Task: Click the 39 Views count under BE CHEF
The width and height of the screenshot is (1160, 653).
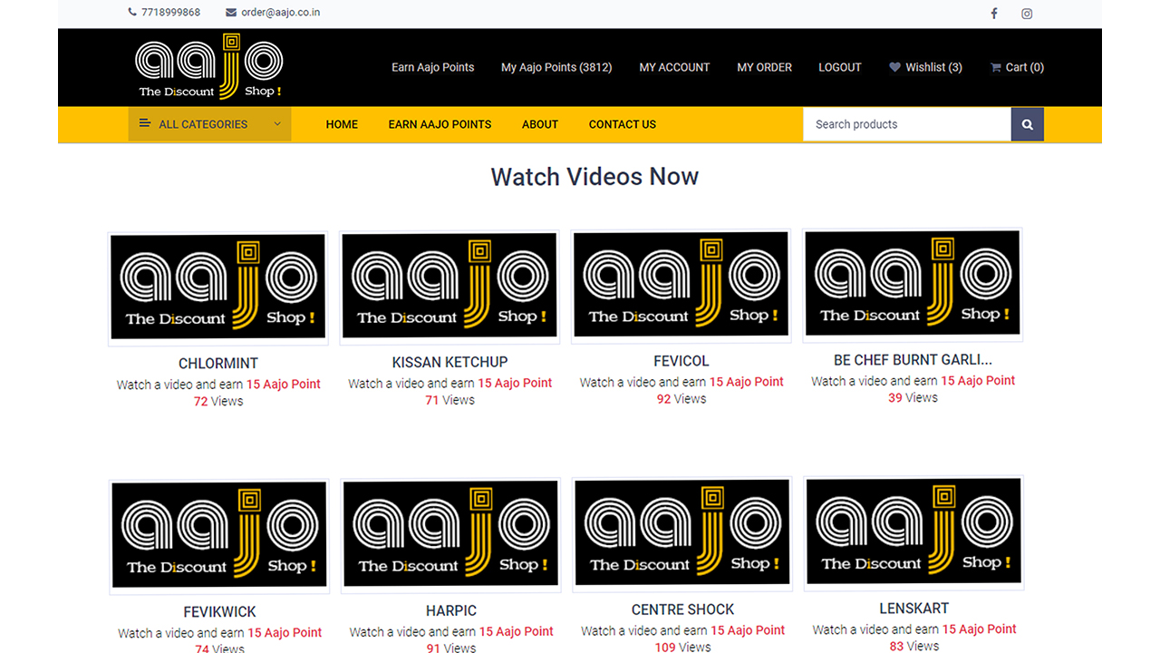Action: click(913, 398)
